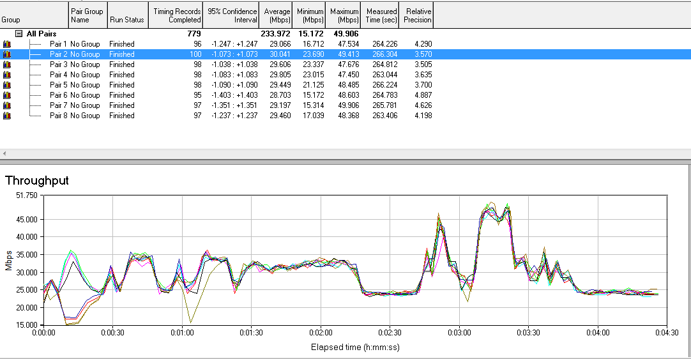The height and width of the screenshot is (359, 691).
Task: Click the 0:02:00 time axis tick label
Action: 321,333
